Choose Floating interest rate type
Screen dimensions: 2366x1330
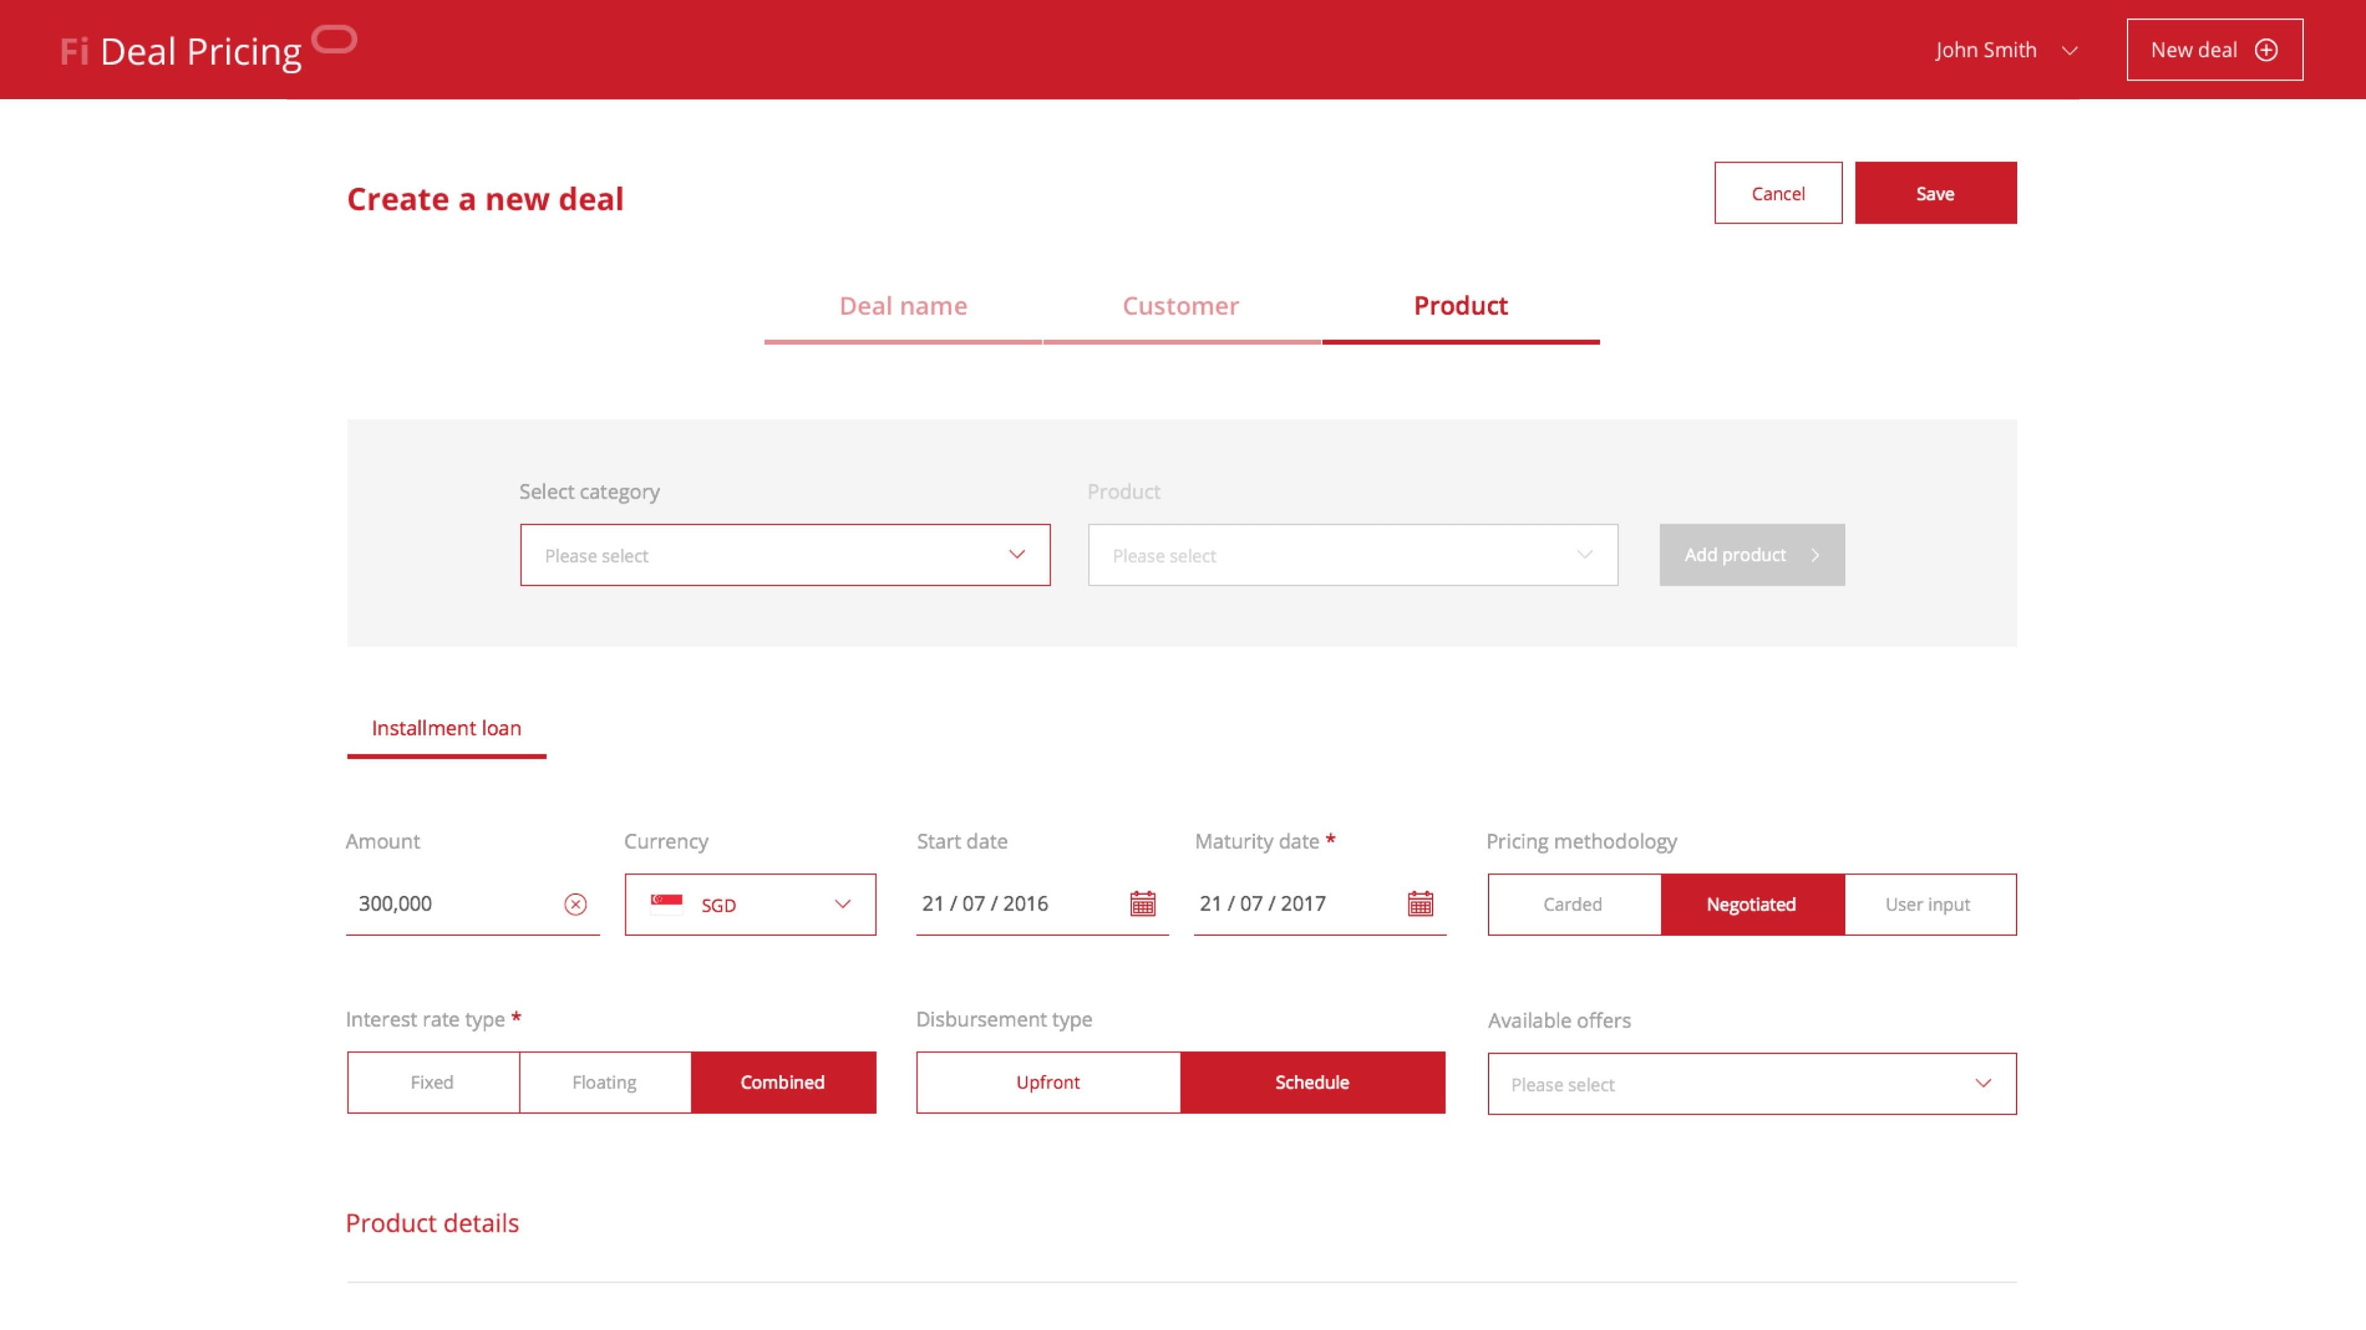[x=604, y=1082]
